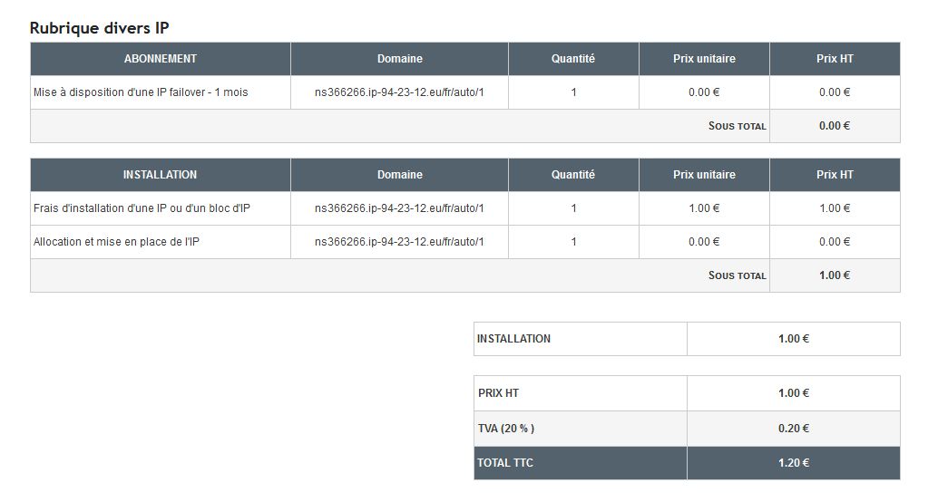This screenshot has height=502, width=938.
Task: Select the TOTAL TTC row label
Action: tap(505, 463)
